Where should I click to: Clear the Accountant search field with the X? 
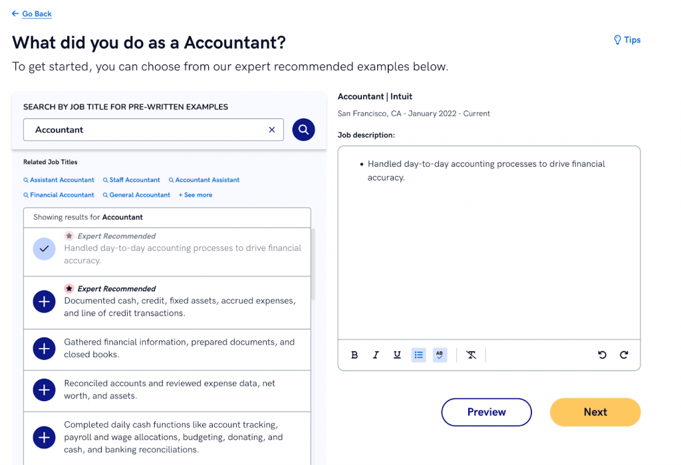(x=271, y=130)
